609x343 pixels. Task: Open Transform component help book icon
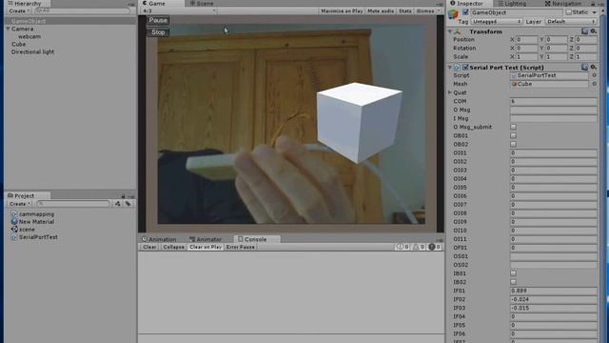point(584,31)
